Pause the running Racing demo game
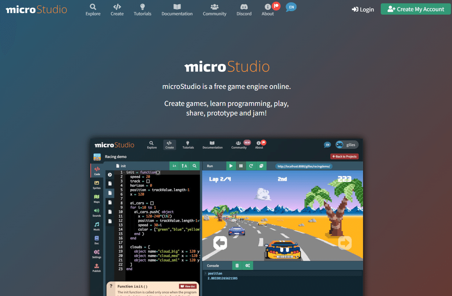This screenshot has width=452, height=296. tap(241, 165)
